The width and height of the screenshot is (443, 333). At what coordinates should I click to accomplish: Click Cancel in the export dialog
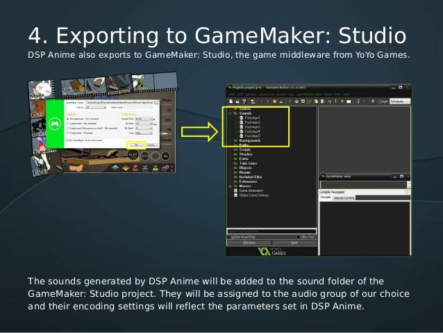coord(151,145)
